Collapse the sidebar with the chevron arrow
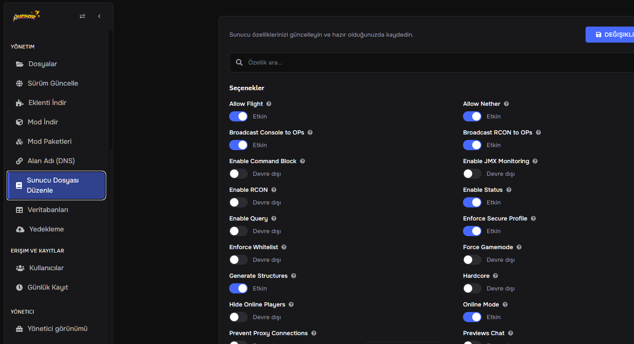The height and width of the screenshot is (344, 634). pos(99,16)
